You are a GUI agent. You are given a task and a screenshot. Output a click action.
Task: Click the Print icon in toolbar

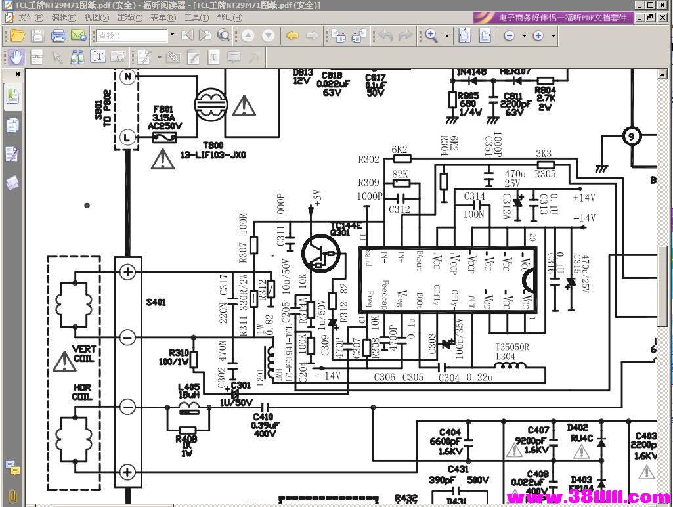58,35
